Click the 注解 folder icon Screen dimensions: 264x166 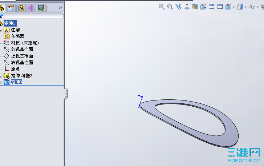pos(7,30)
